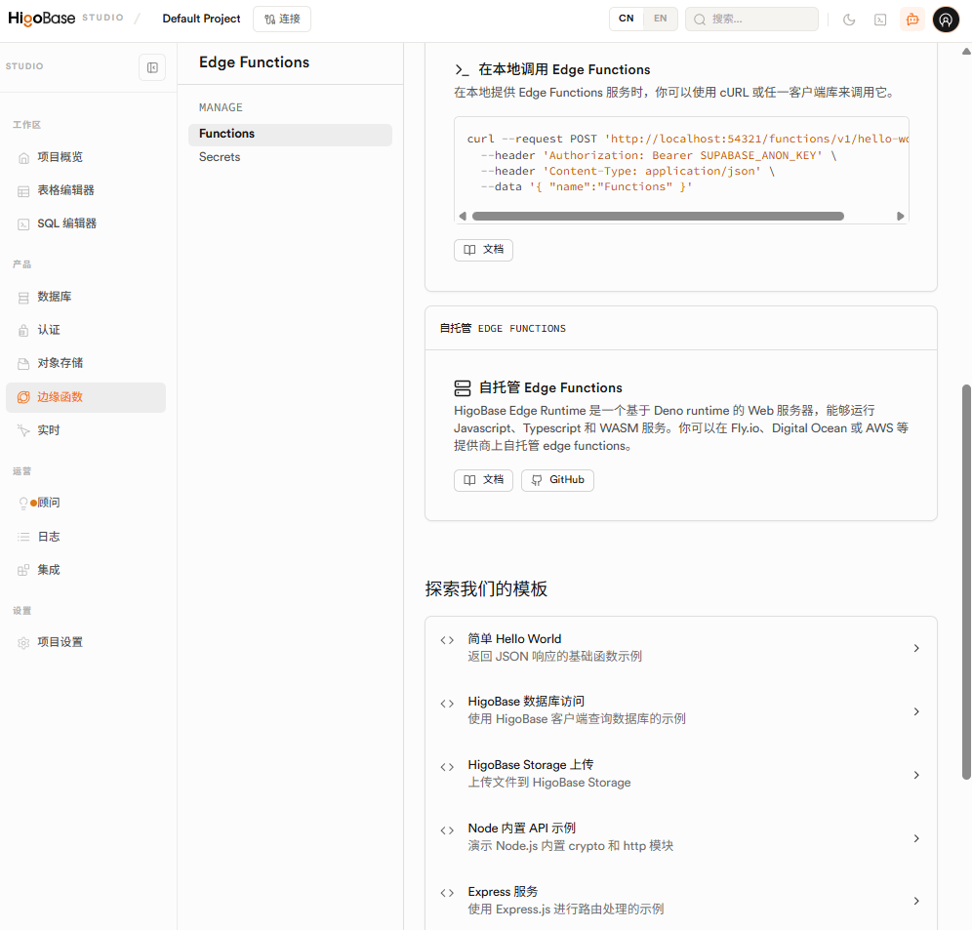972x930 pixels.
Task: Click 文档 button under curl example
Action: pos(483,250)
